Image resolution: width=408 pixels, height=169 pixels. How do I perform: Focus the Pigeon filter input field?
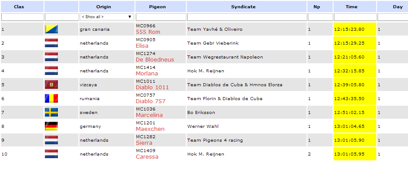161,17
